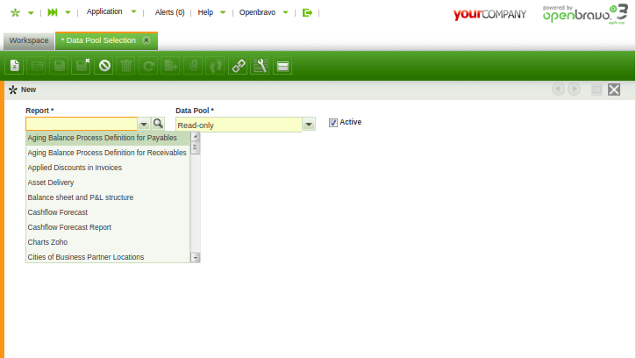Click into the Report input field
Image resolution: width=636 pixels, height=358 pixels.
[82, 124]
